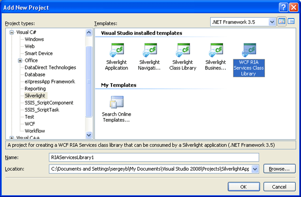This screenshot has width=301, height=197.
Task: Expand the Office project type node
Action: tap(20, 61)
